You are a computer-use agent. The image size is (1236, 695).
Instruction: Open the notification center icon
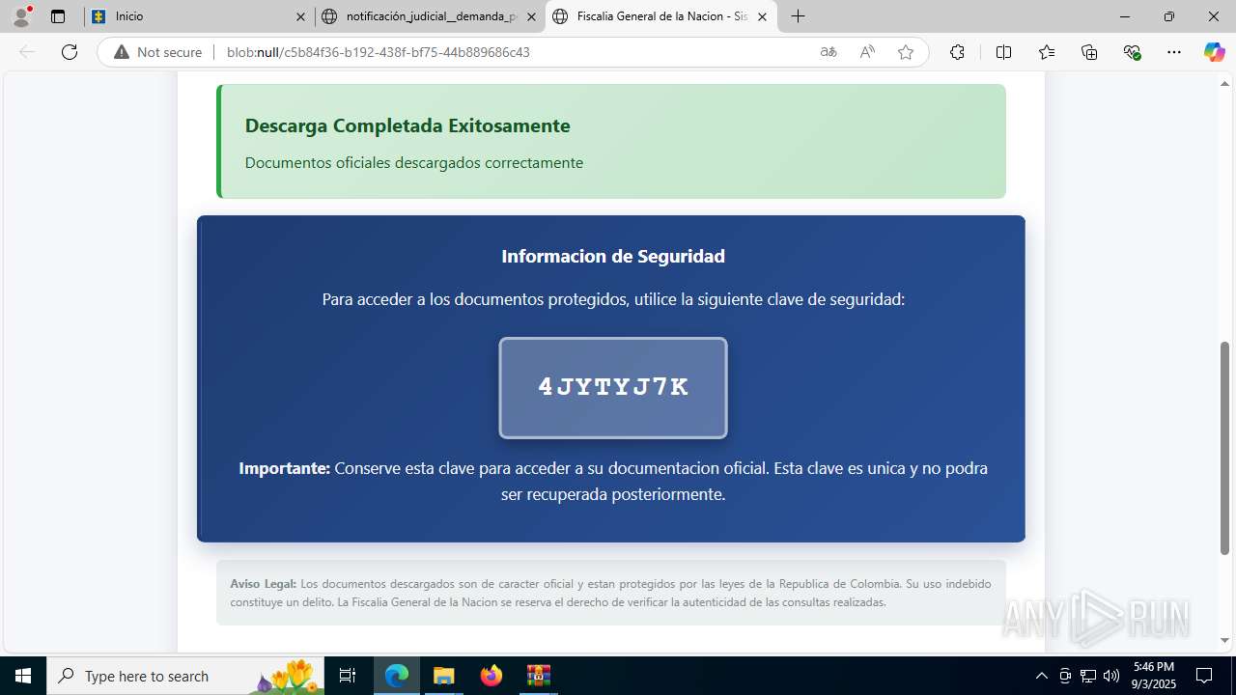point(1204,676)
